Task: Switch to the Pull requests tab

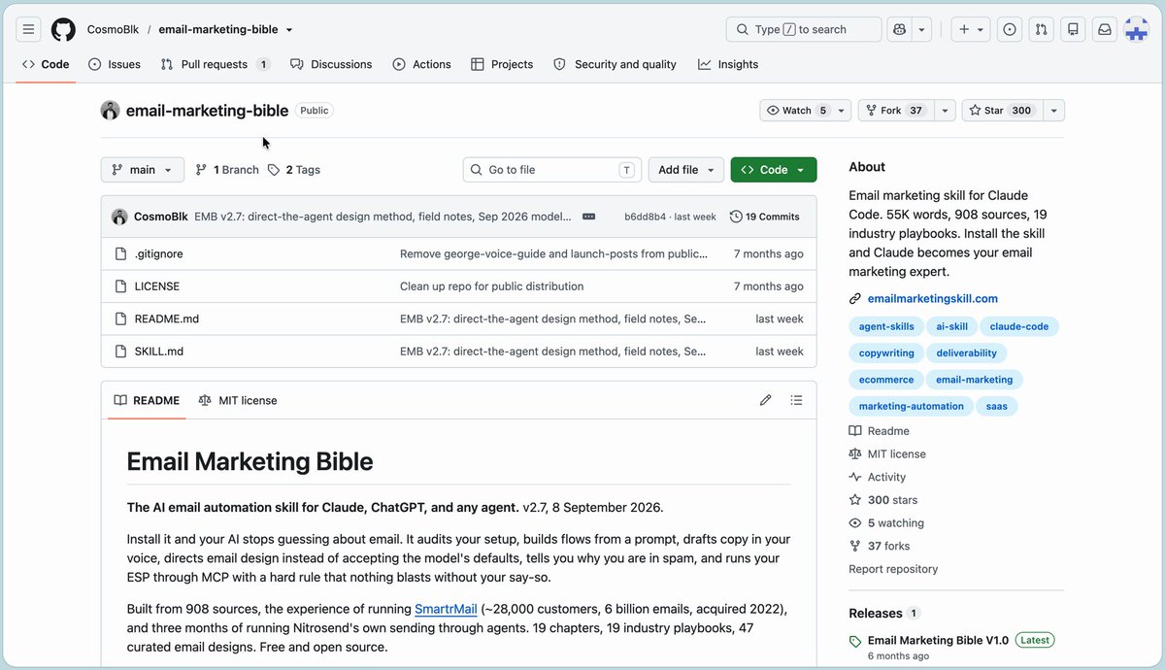Action: click(x=216, y=64)
